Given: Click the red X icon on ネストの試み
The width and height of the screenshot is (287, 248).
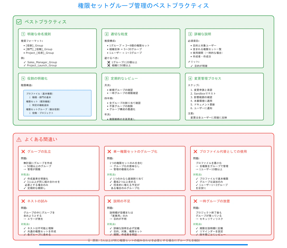Looking at the screenshot, I should 23,201.
